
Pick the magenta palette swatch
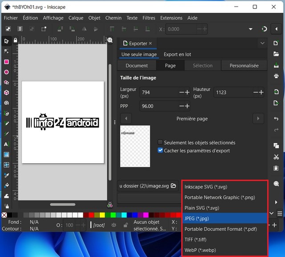[146, 215]
